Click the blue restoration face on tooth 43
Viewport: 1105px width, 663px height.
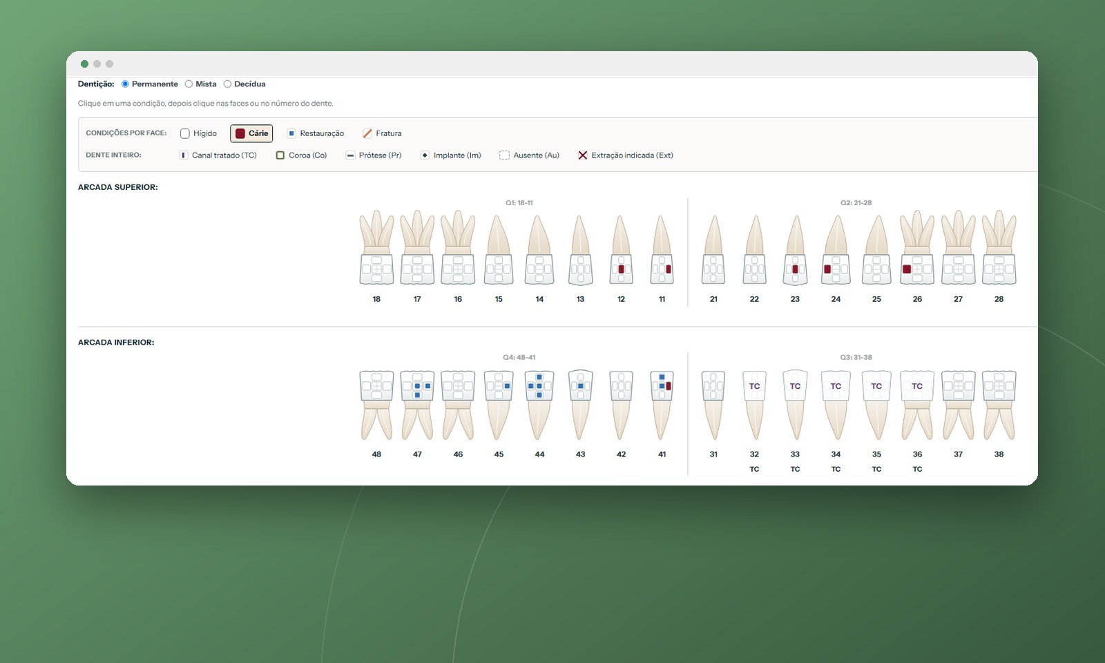[x=581, y=386]
